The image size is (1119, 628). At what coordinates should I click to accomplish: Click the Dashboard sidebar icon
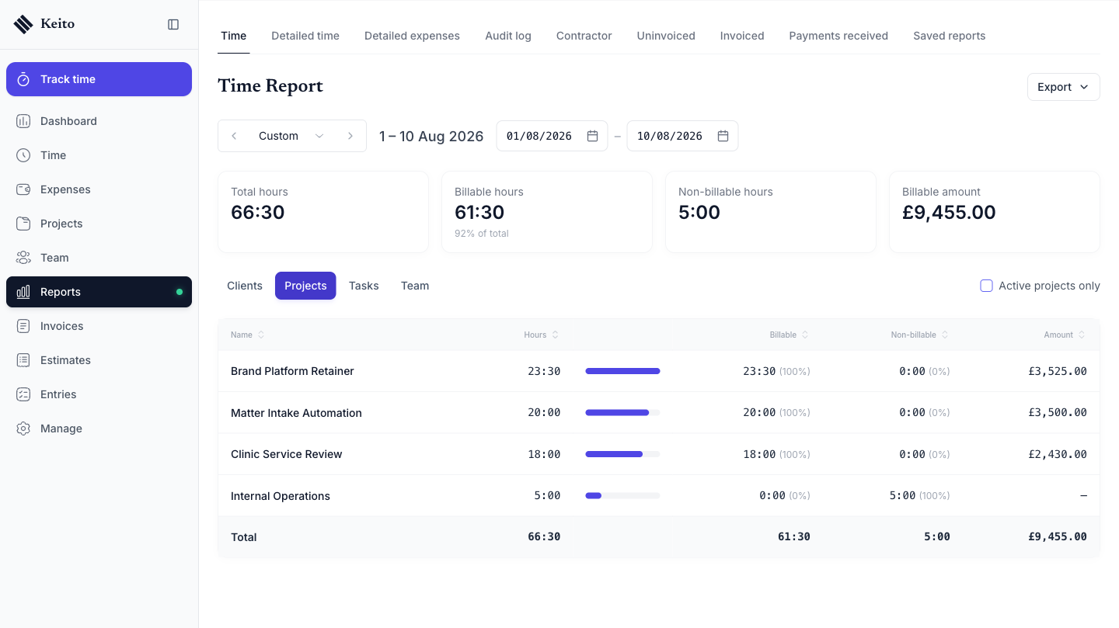click(23, 121)
